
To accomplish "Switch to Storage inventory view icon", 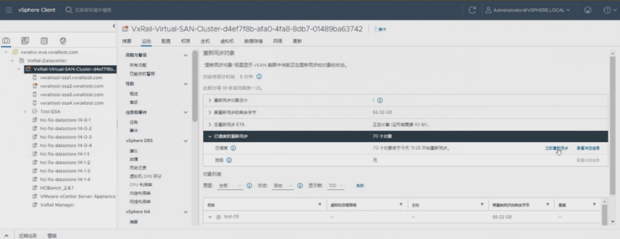I will pos(44,41).
